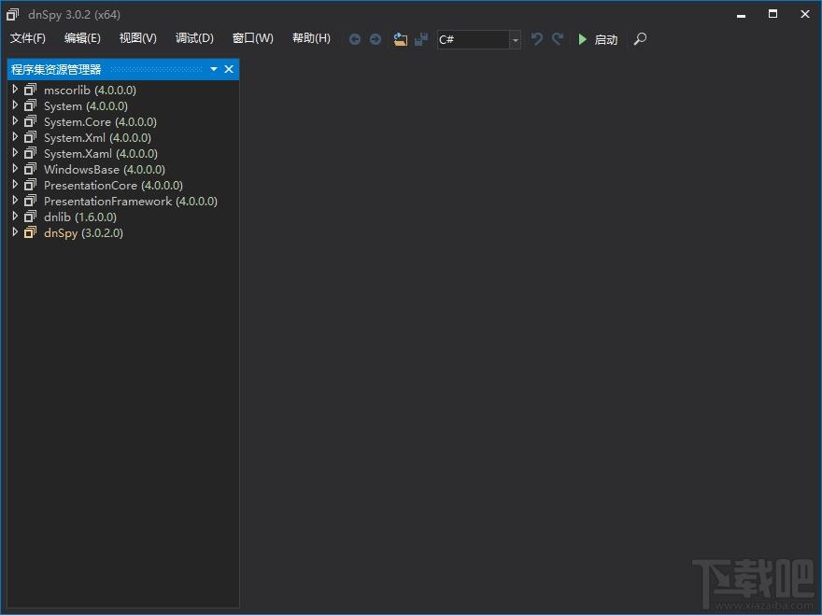Expand the dnlib node
The height and width of the screenshot is (615, 822).
point(15,216)
